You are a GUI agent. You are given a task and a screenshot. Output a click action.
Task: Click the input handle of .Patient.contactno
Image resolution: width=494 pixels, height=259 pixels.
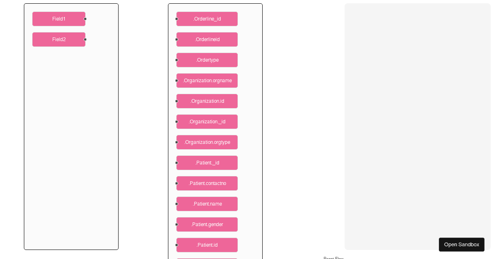coord(177,183)
